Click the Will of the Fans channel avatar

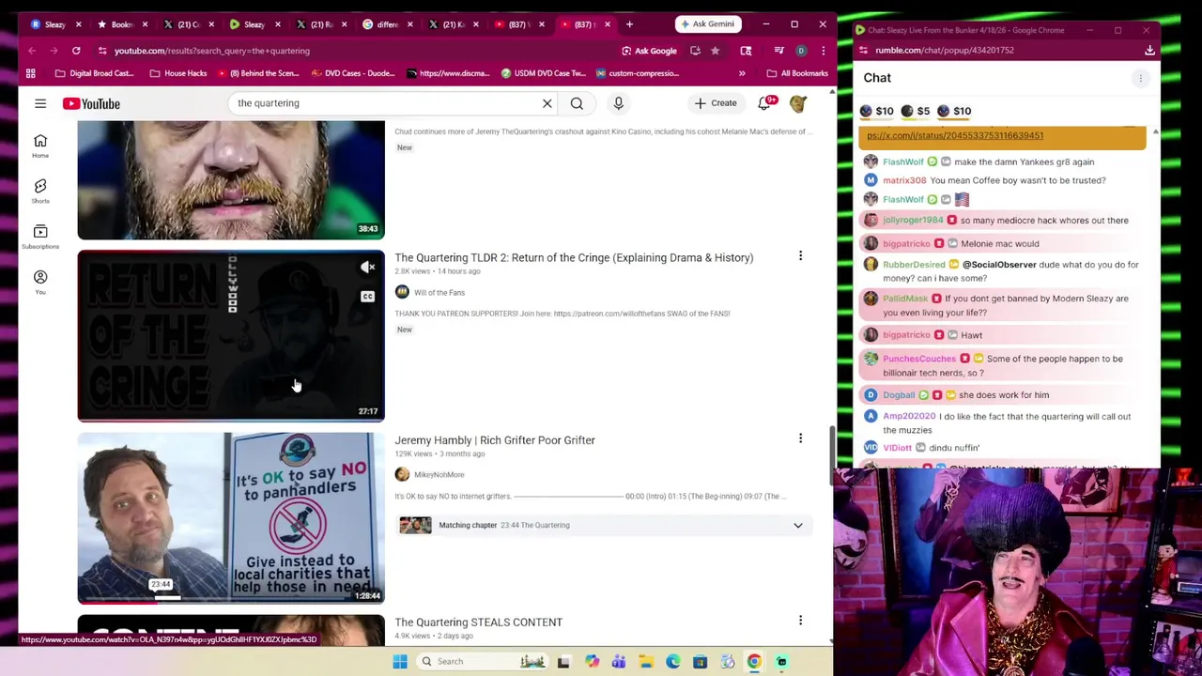pyautogui.click(x=402, y=292)
